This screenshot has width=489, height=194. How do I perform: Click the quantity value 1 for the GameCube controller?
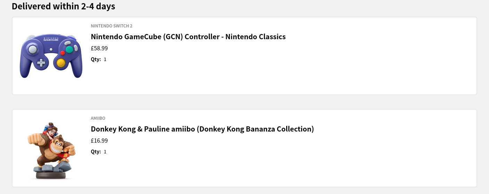(x=105, y=59)
